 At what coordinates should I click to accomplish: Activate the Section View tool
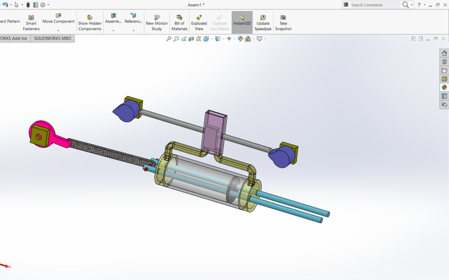[x=191, y=39]
